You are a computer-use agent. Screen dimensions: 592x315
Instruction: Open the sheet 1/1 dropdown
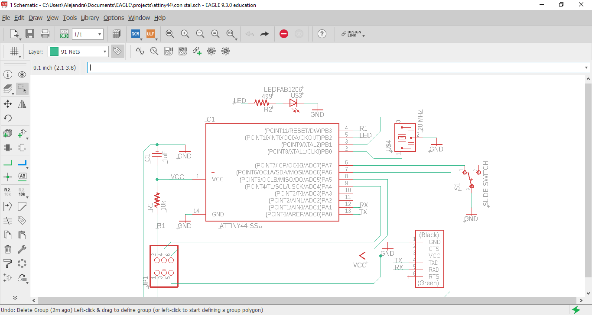(88, 34)
